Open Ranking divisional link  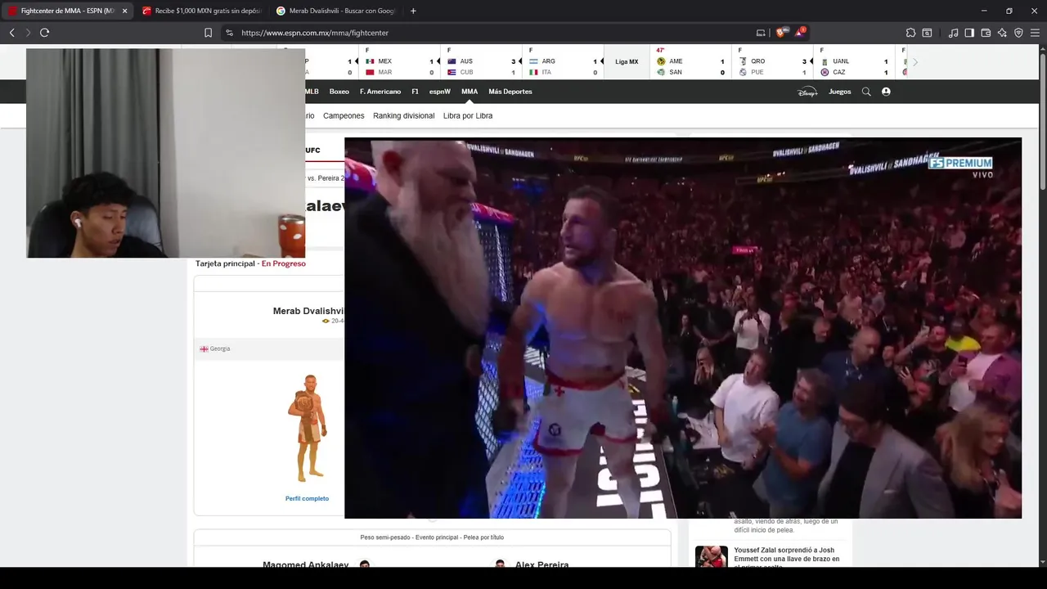coord(404,115)
